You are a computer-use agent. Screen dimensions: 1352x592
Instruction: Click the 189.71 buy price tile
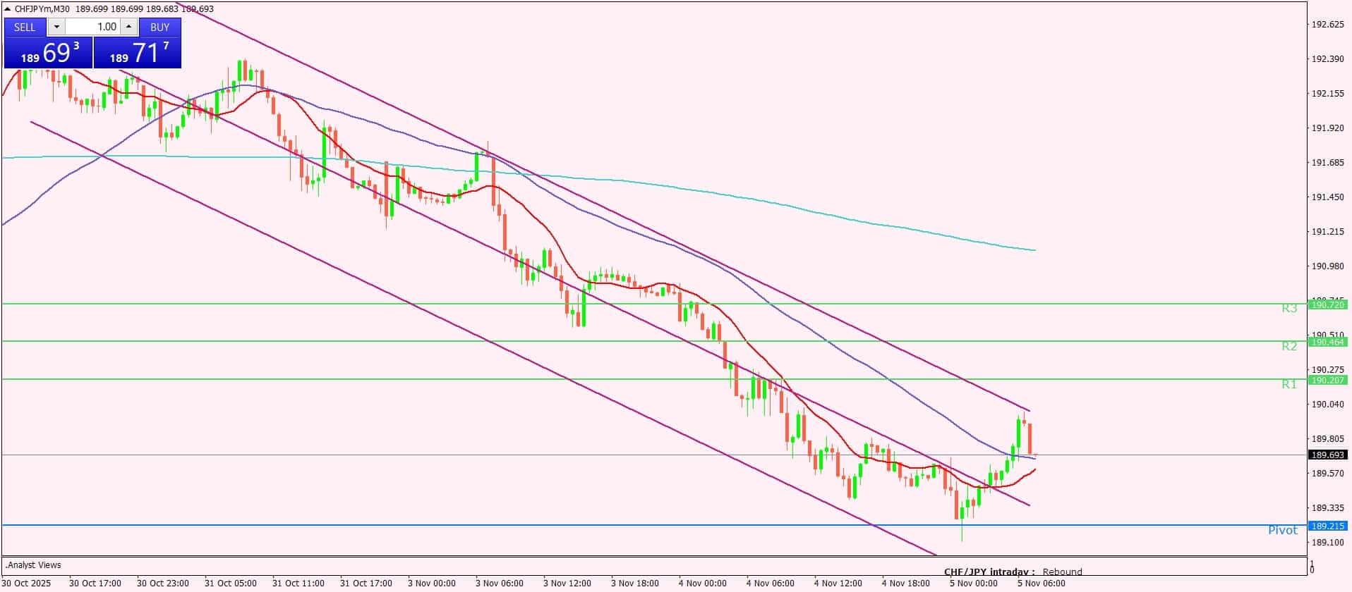point(138,53)
